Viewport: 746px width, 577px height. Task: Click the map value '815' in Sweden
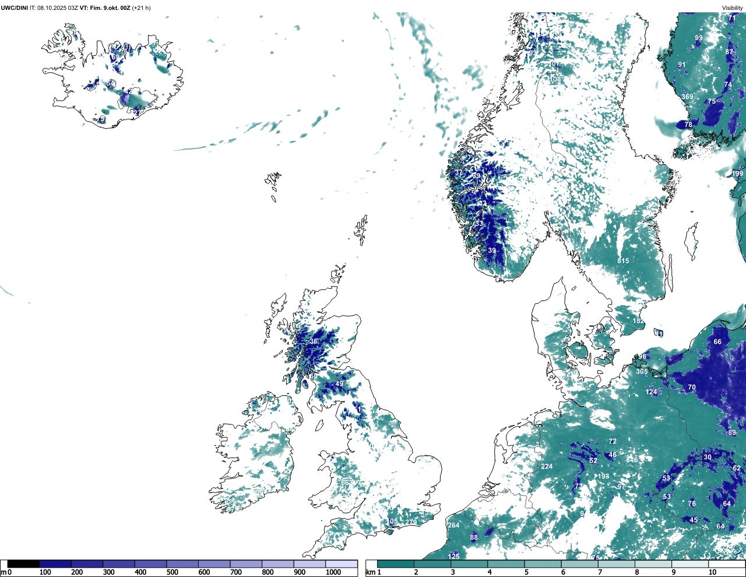tap(623, 261)
